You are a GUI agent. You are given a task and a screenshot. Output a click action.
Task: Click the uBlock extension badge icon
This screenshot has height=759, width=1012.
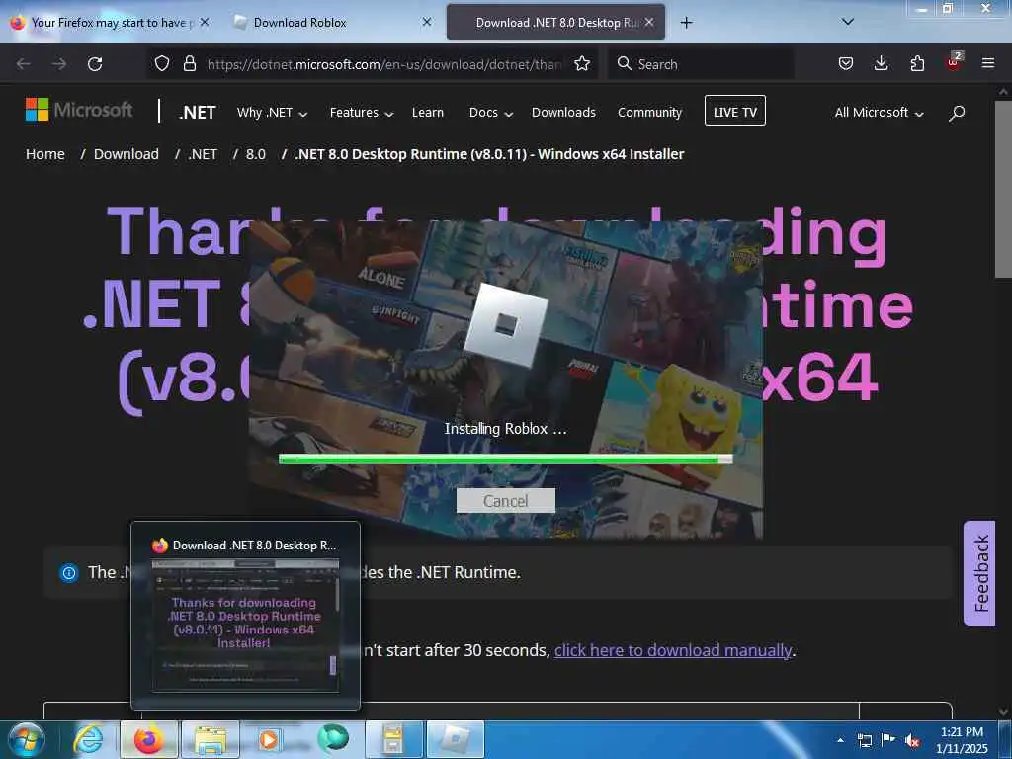[x=954, y=62]
